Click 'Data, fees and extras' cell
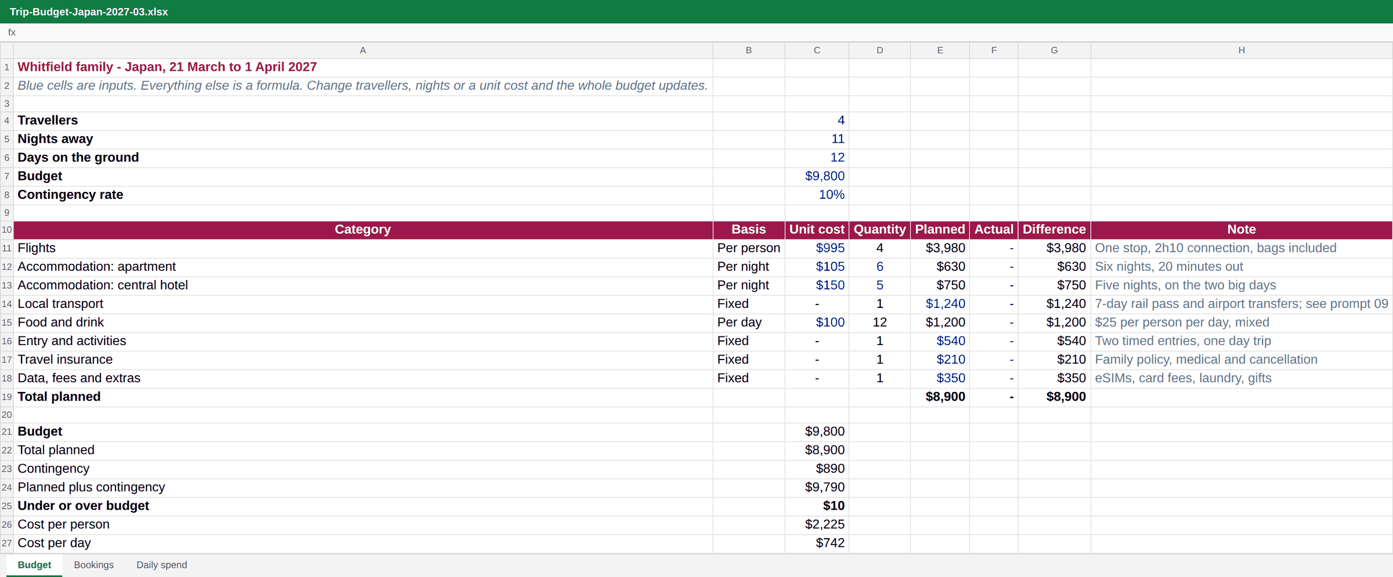Screen dimensions: 1393x577 click(x=363, y=378)
